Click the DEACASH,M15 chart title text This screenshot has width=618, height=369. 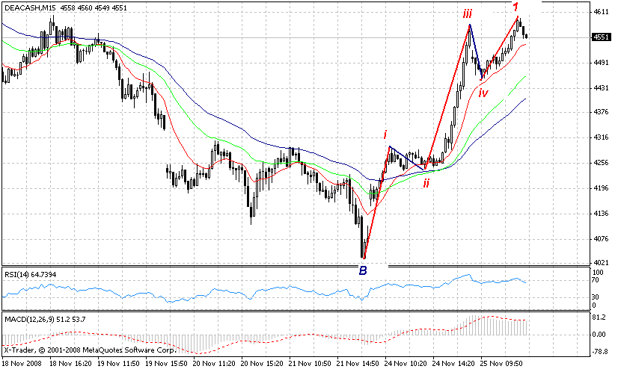(30, 7)
